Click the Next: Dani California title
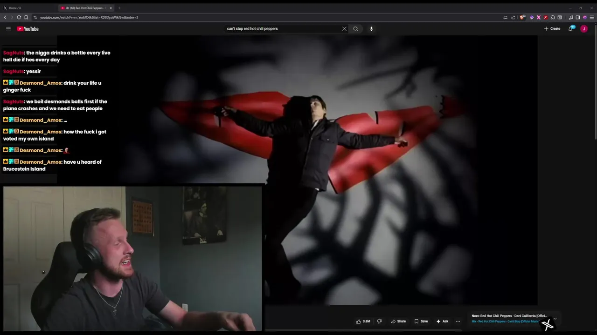 tap(514, 316)
